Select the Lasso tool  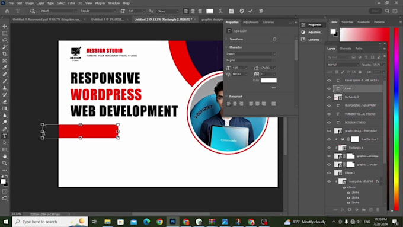tap(5, 40)
